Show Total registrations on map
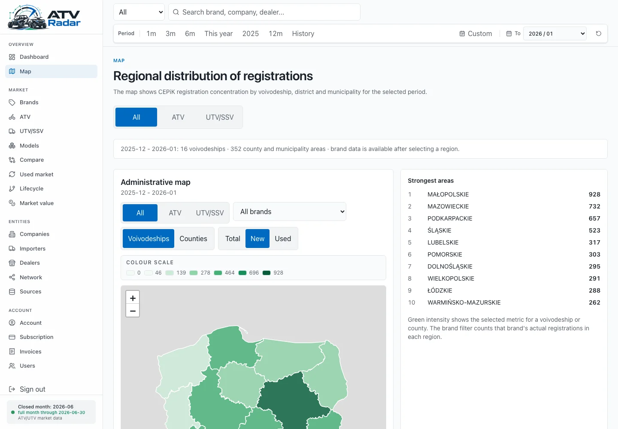Screen dimensions: 618x429 click(x=233, y=239)
